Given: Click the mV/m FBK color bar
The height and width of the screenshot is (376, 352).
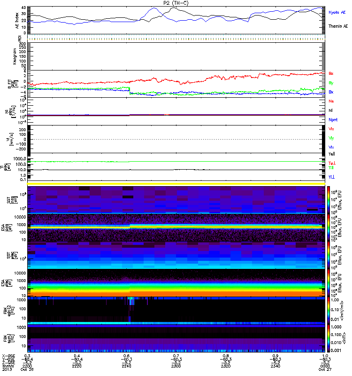Looking at the screenshot, I should coord(329,311).
